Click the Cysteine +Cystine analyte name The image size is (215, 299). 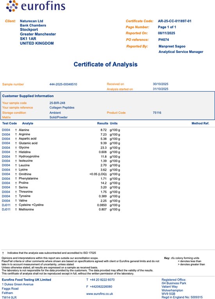(31, 205)
